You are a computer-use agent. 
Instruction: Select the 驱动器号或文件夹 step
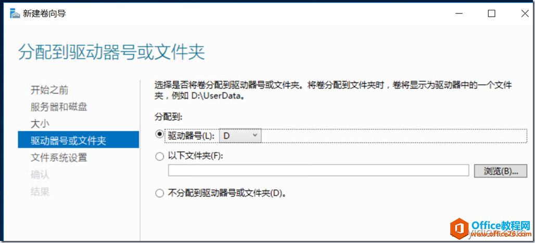(79, 140)
